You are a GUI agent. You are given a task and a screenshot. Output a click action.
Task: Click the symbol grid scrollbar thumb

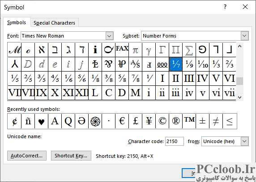[240, 81]
